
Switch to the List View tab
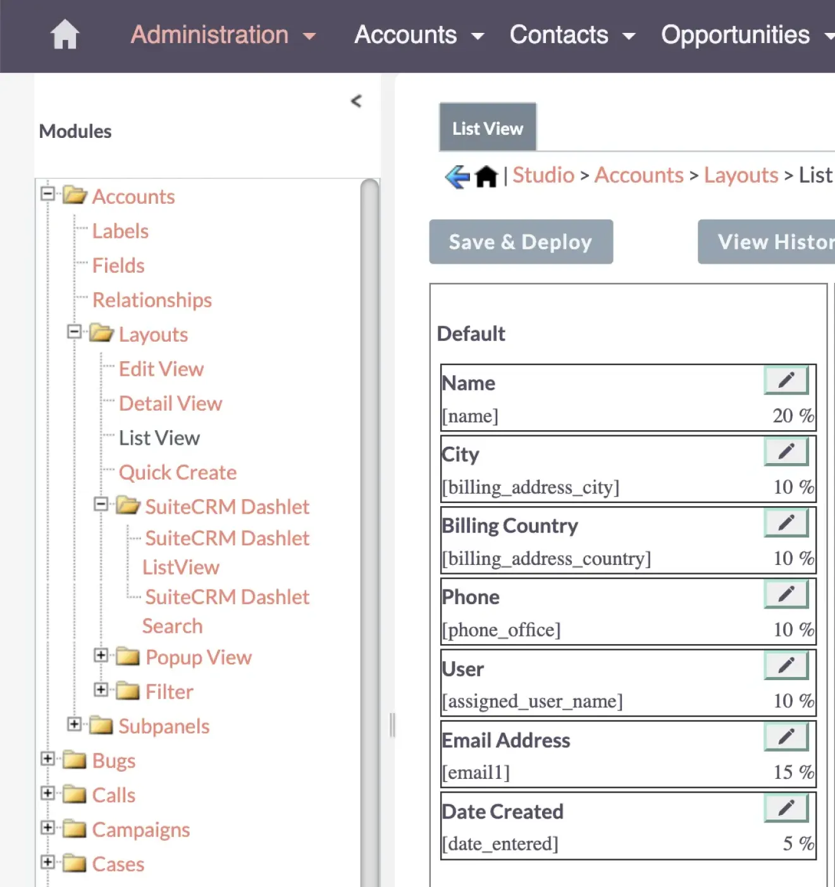[487, 127]
